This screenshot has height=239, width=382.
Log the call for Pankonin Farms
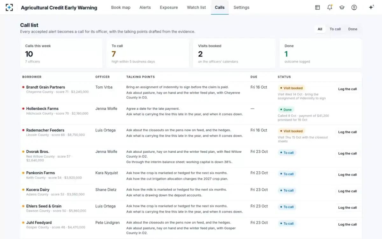[x=347, y=175]
